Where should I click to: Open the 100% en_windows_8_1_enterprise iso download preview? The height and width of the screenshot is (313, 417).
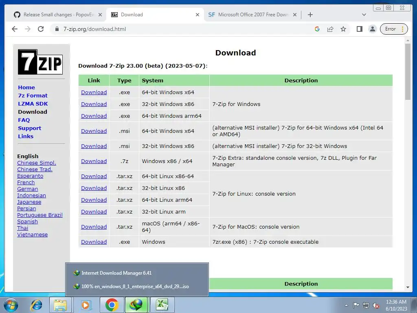click(137, 287)
